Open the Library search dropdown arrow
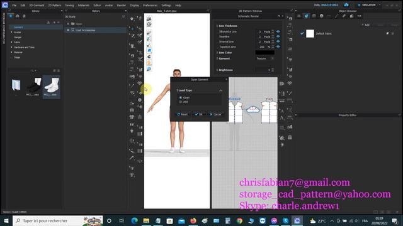The height and width of the screenshot is (226, 403). click(x=35, y=70)
